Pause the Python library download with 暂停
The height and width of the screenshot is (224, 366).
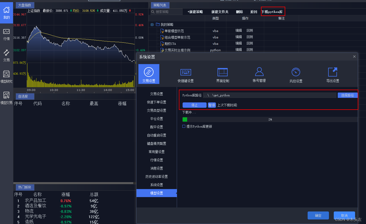click(x=212, y=105)
